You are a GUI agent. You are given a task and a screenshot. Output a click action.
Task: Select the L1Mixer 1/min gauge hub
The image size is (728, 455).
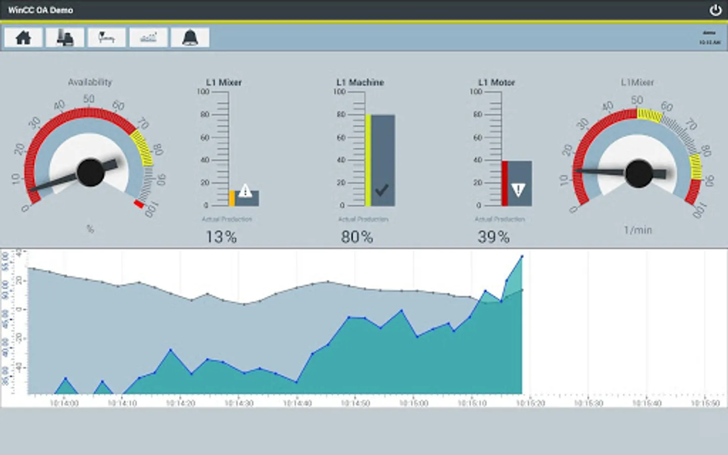(639, 173)
